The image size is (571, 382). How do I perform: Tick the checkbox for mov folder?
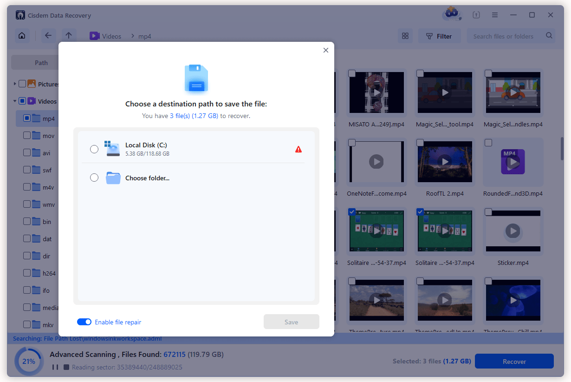(x=27, y=136)
